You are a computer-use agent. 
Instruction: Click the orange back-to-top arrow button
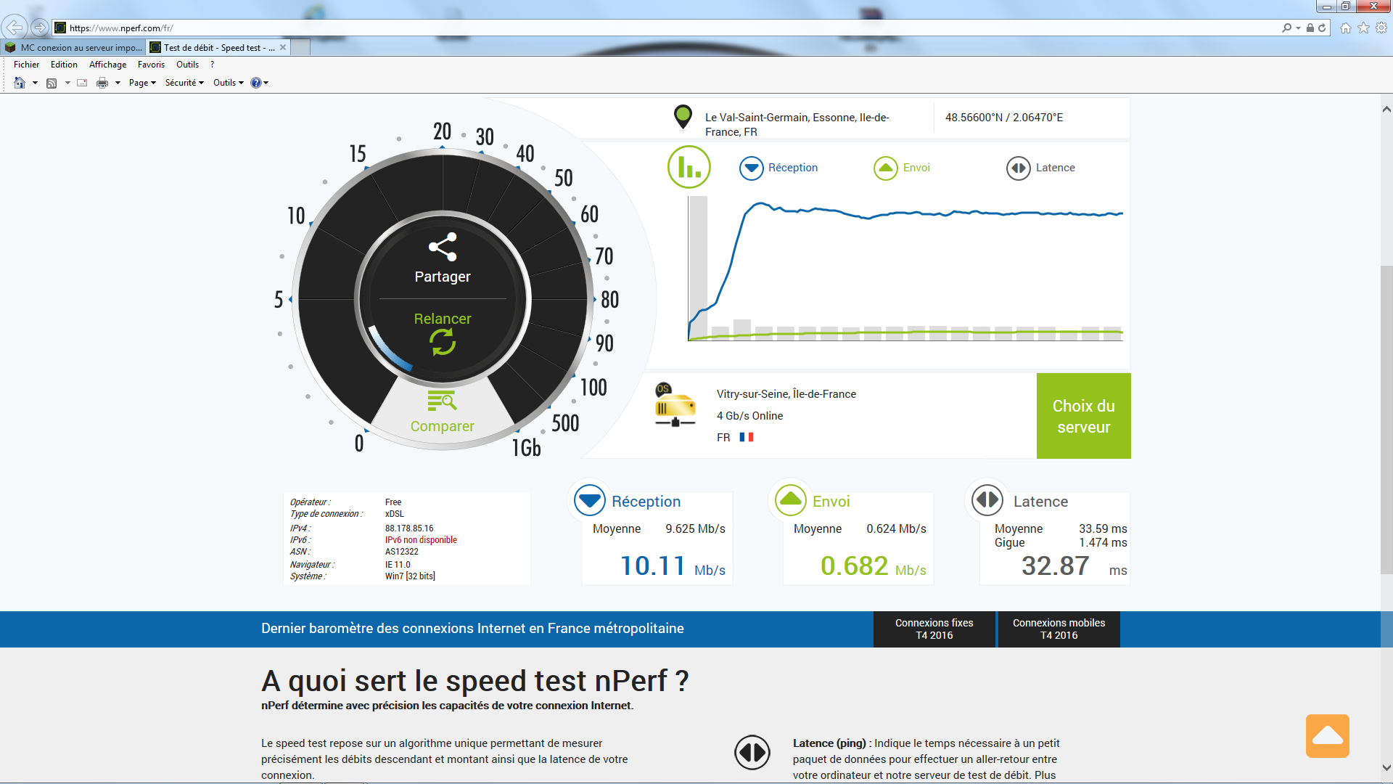[x=1328, y=736]
